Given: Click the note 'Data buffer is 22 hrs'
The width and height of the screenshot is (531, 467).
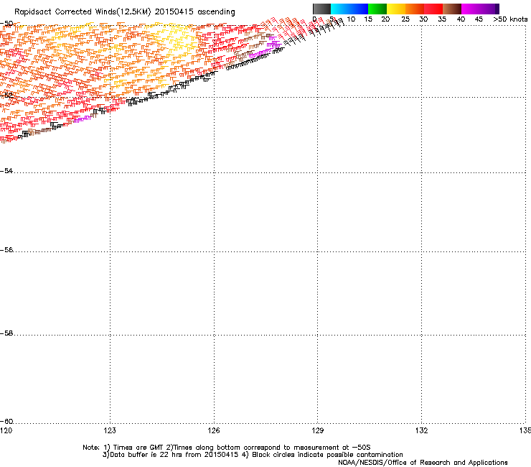Looking at the screenshot, I should (146, 455).
